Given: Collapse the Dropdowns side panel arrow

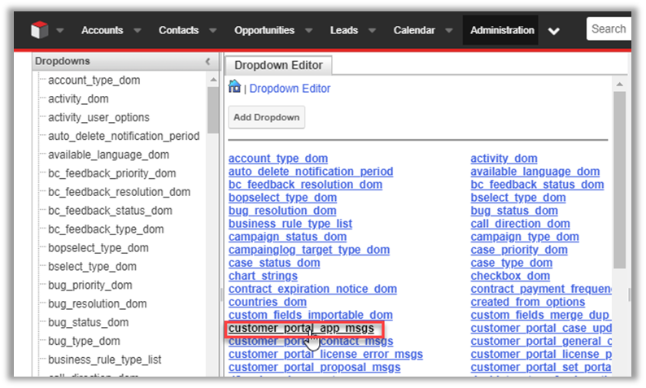Looking at the screenshot, I should click(207, 61).
